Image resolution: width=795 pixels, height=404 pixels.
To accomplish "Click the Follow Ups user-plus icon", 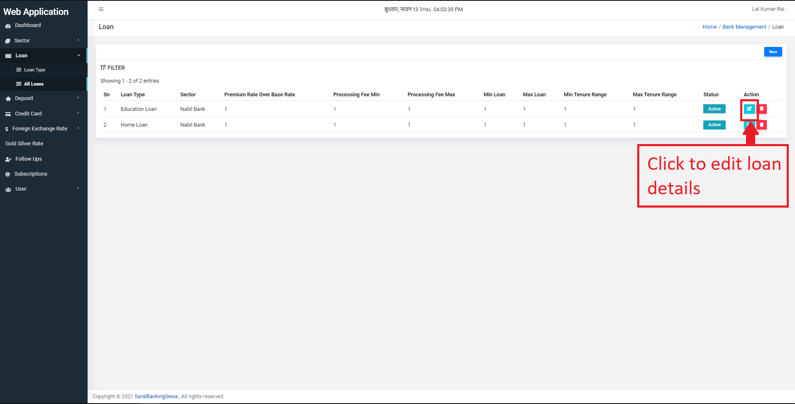I will pos(8,159).
